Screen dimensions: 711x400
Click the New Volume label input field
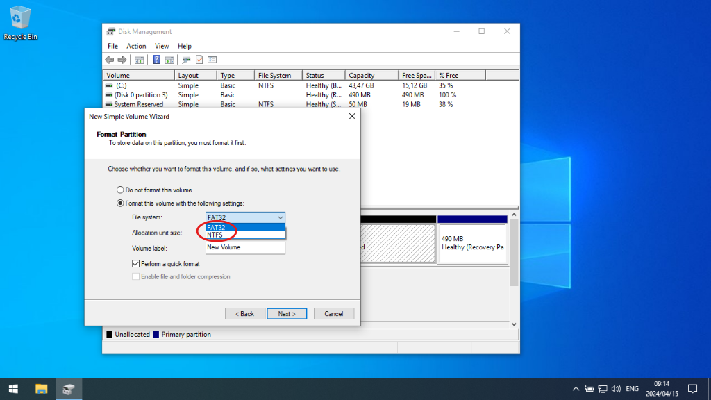point(244,248)
